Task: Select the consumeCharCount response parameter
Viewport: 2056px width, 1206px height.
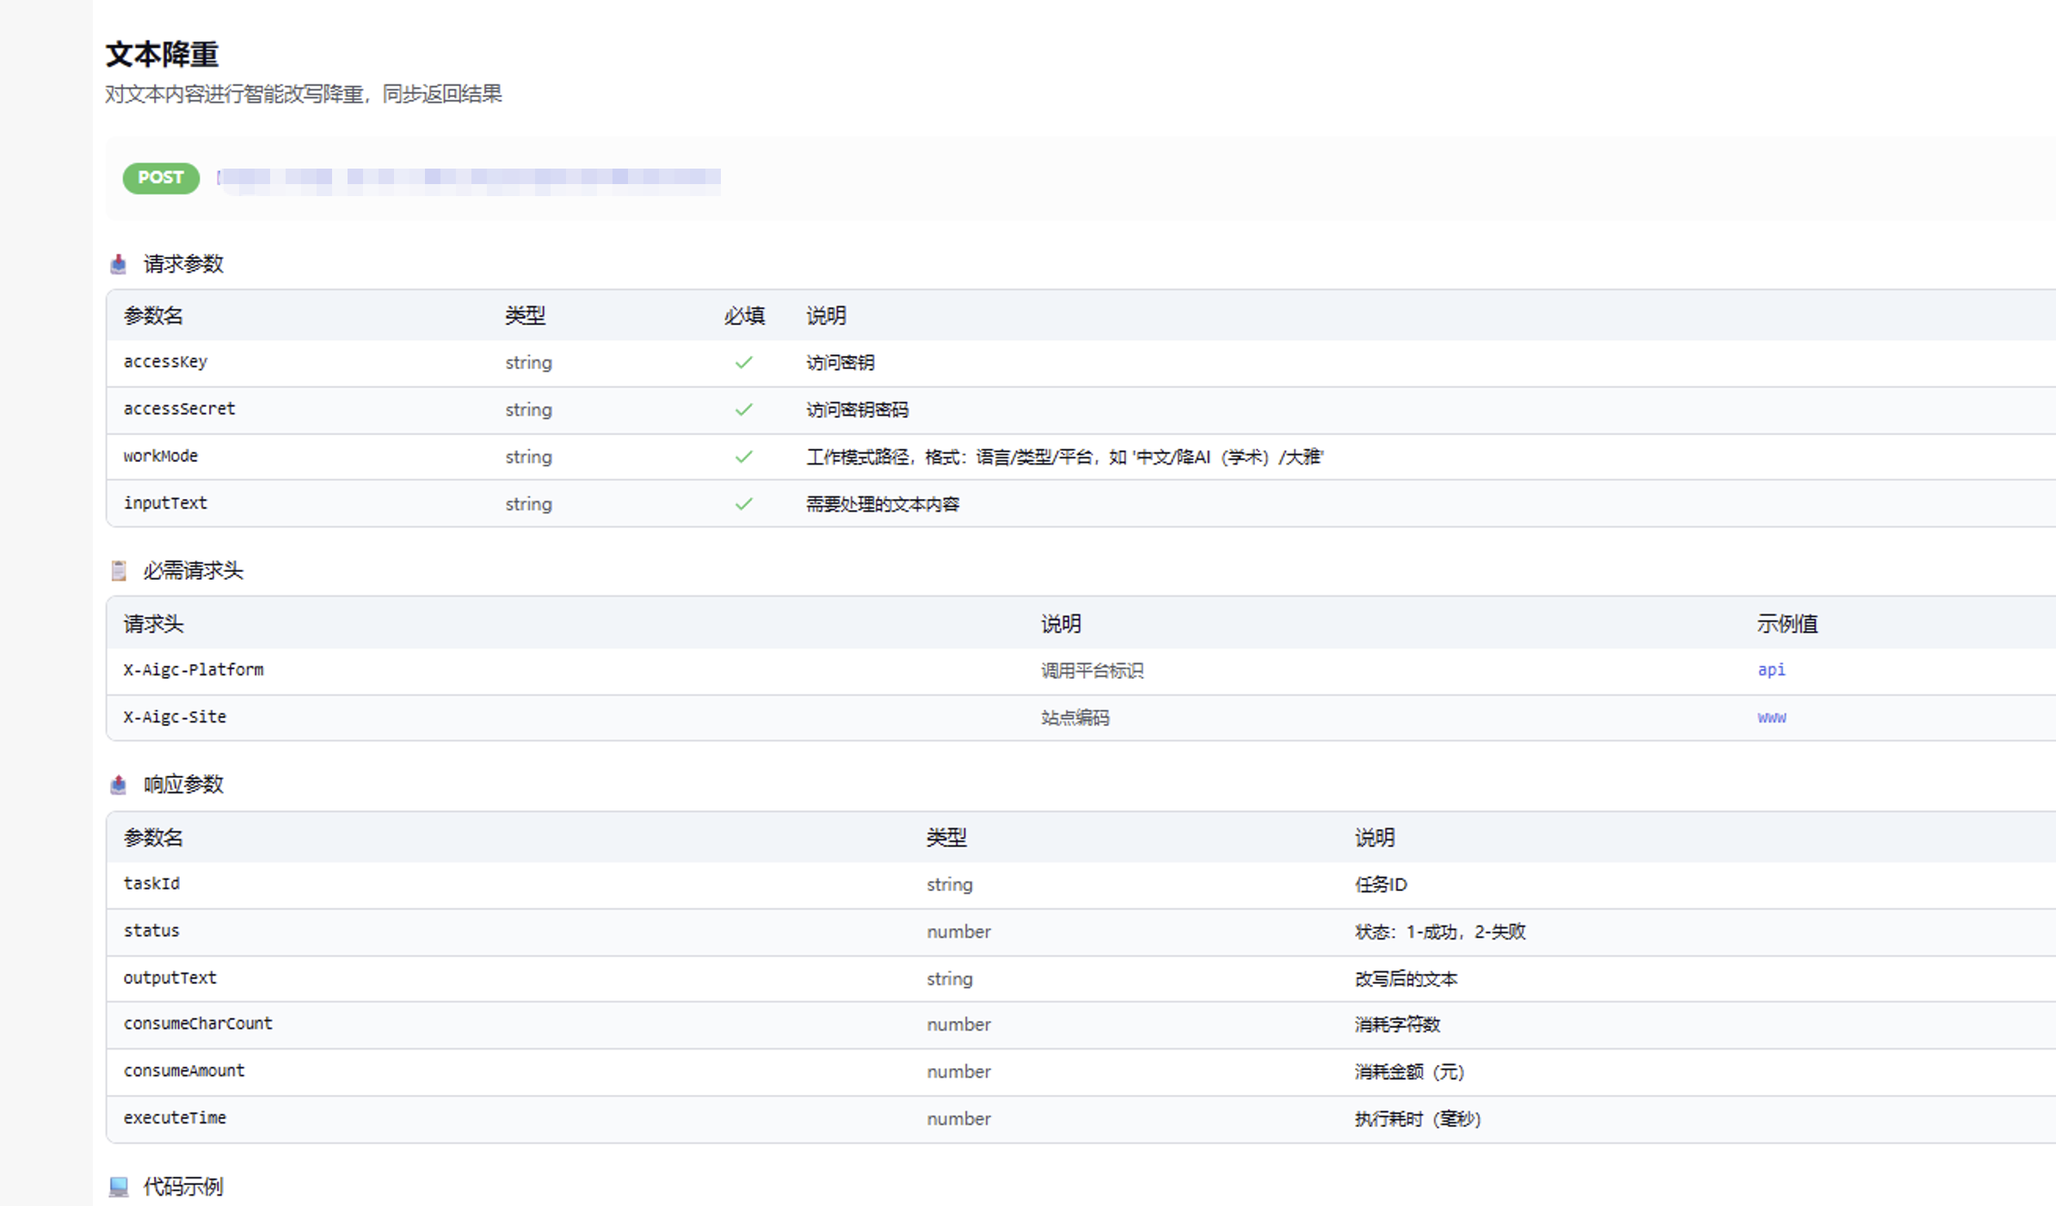Action: pos(198,1024)
